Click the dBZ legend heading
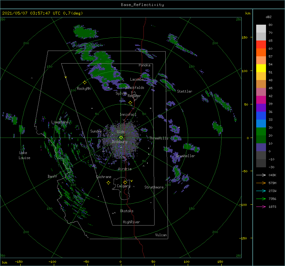285x266 pixels. click(x=269, y=17)
